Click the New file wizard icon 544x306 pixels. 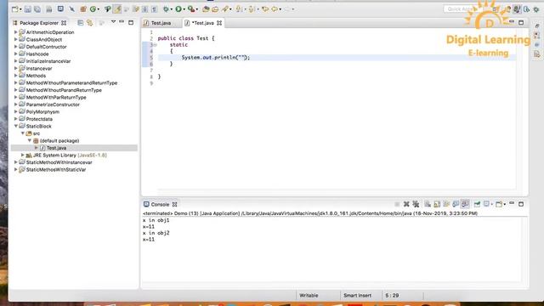point(15,9)
